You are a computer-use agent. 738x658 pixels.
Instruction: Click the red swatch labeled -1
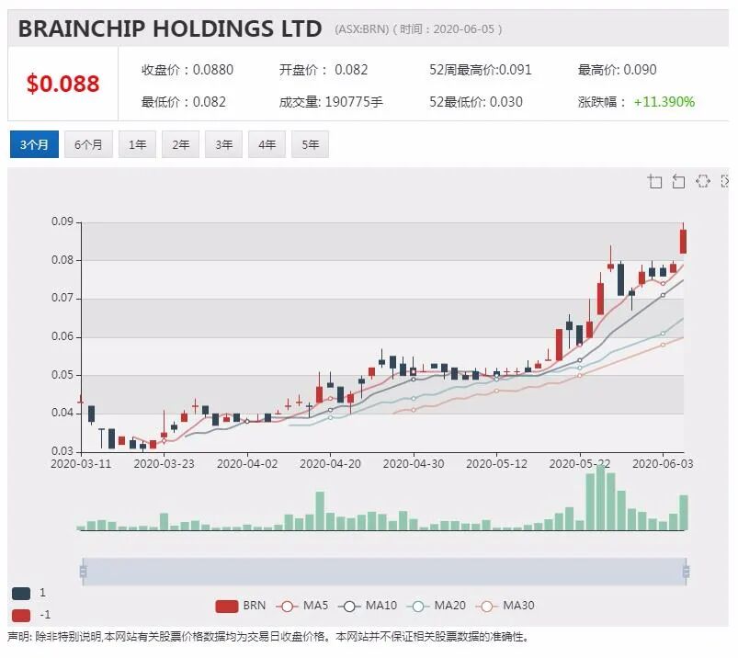(x=21, y=615)
